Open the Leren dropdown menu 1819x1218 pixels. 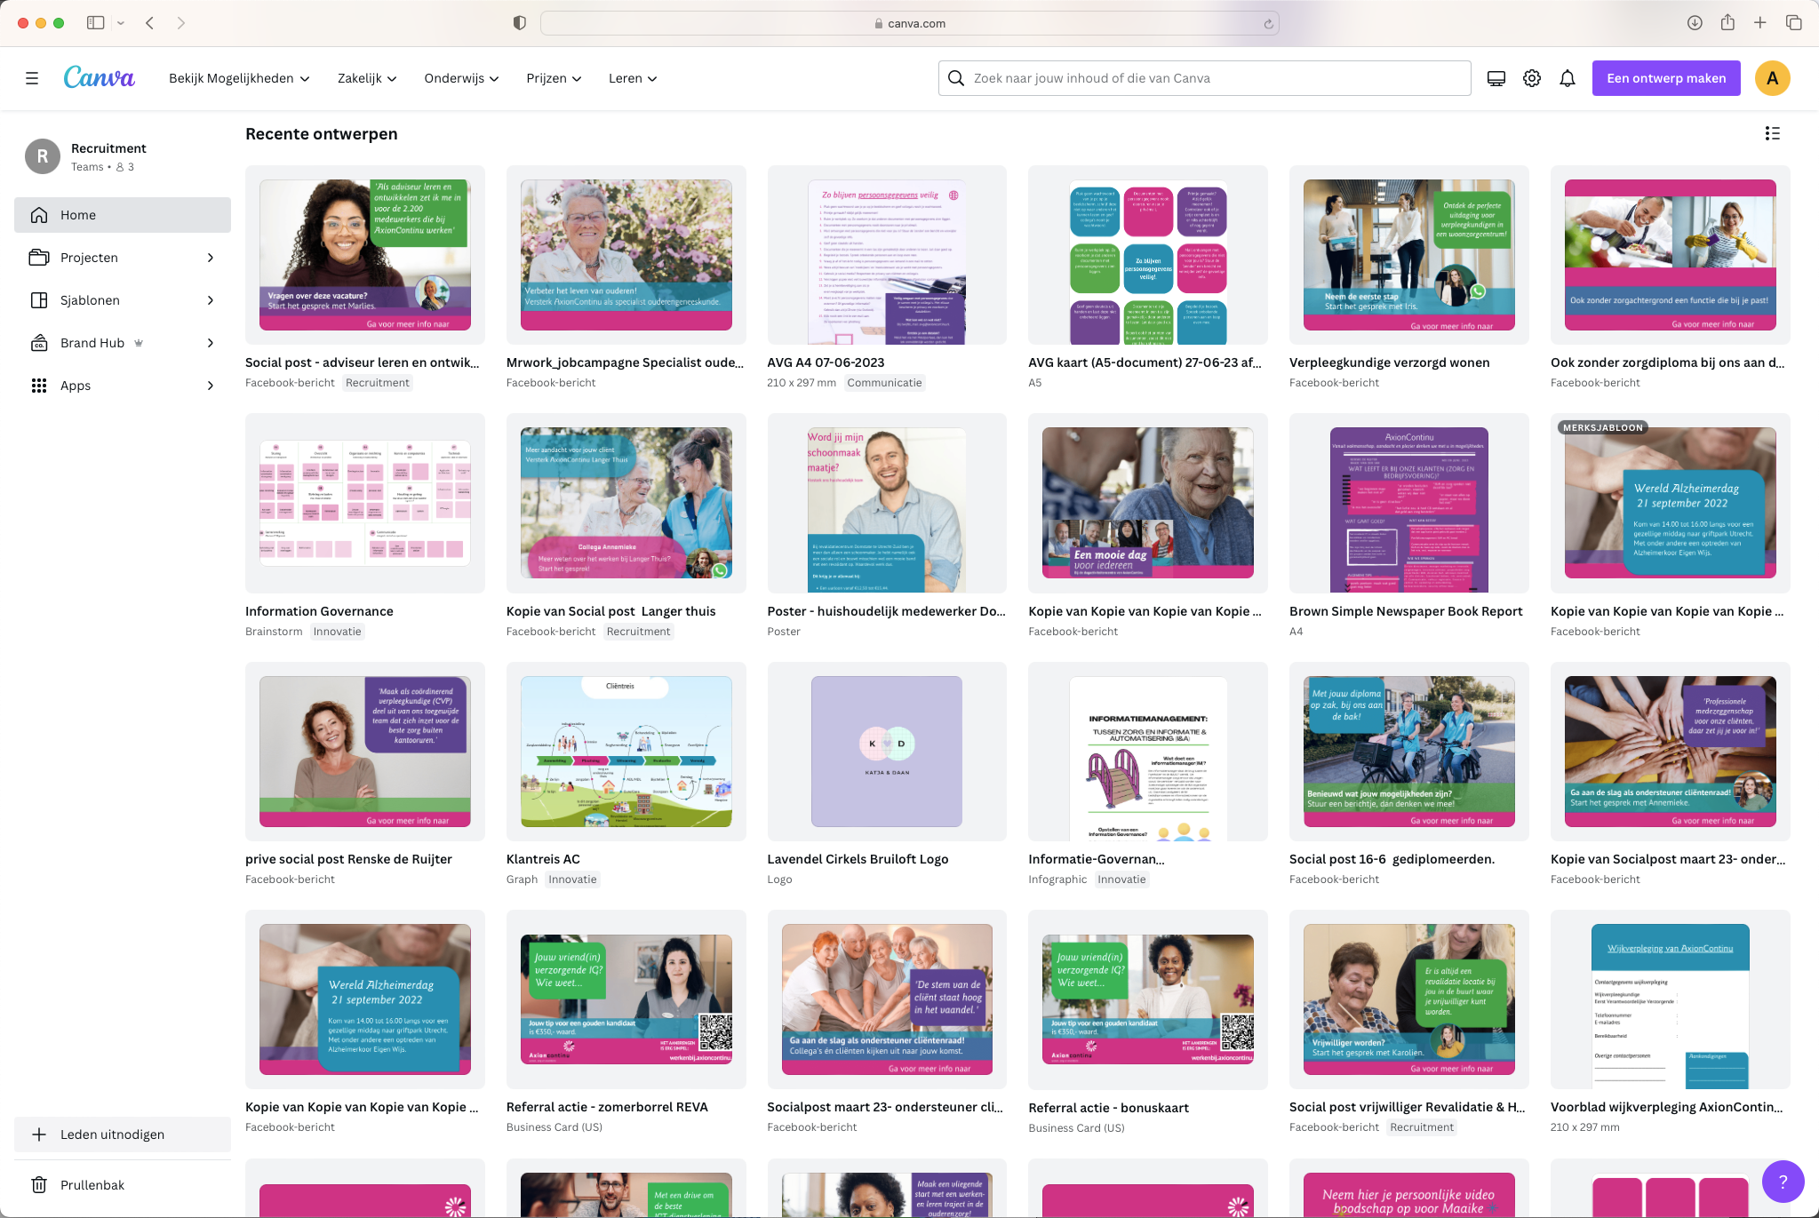click(x=633, y=78)
